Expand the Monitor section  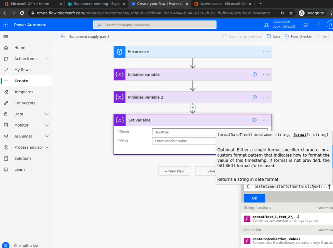click(47, 125)
